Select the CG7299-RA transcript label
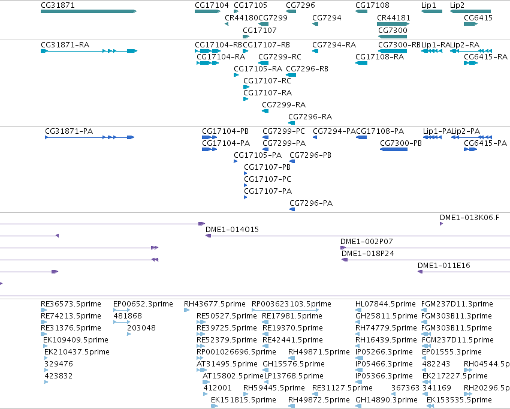The width and height of the screenshot is (510, 409). 283,105
